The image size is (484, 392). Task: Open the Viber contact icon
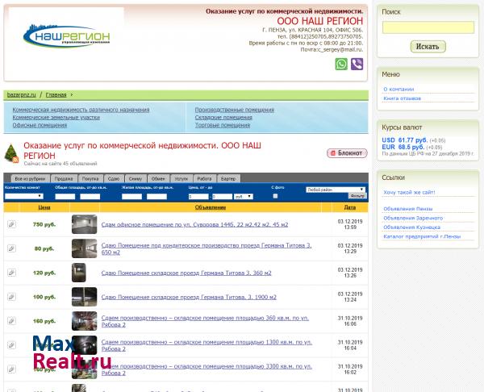pos(357,65)
